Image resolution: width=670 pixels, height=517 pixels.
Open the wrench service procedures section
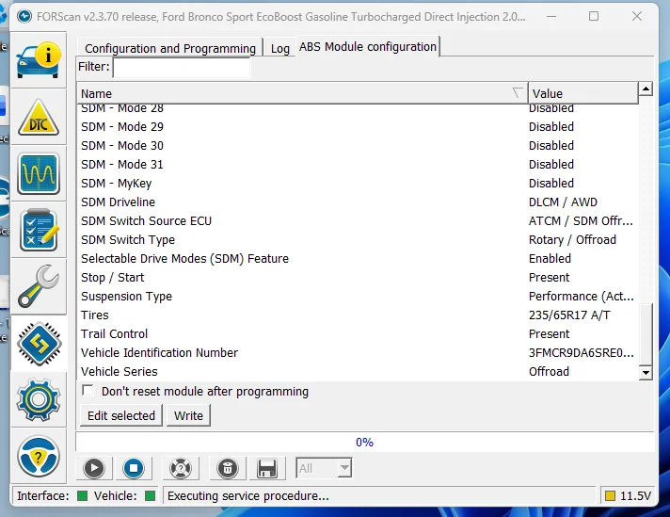[x=38, y=287]
